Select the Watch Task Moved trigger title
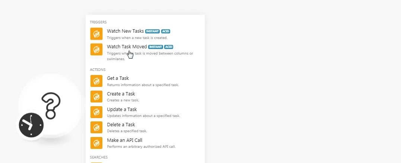The width and height of the screenshot is (401, 163). pyautogui.click(x=127, y=47)
